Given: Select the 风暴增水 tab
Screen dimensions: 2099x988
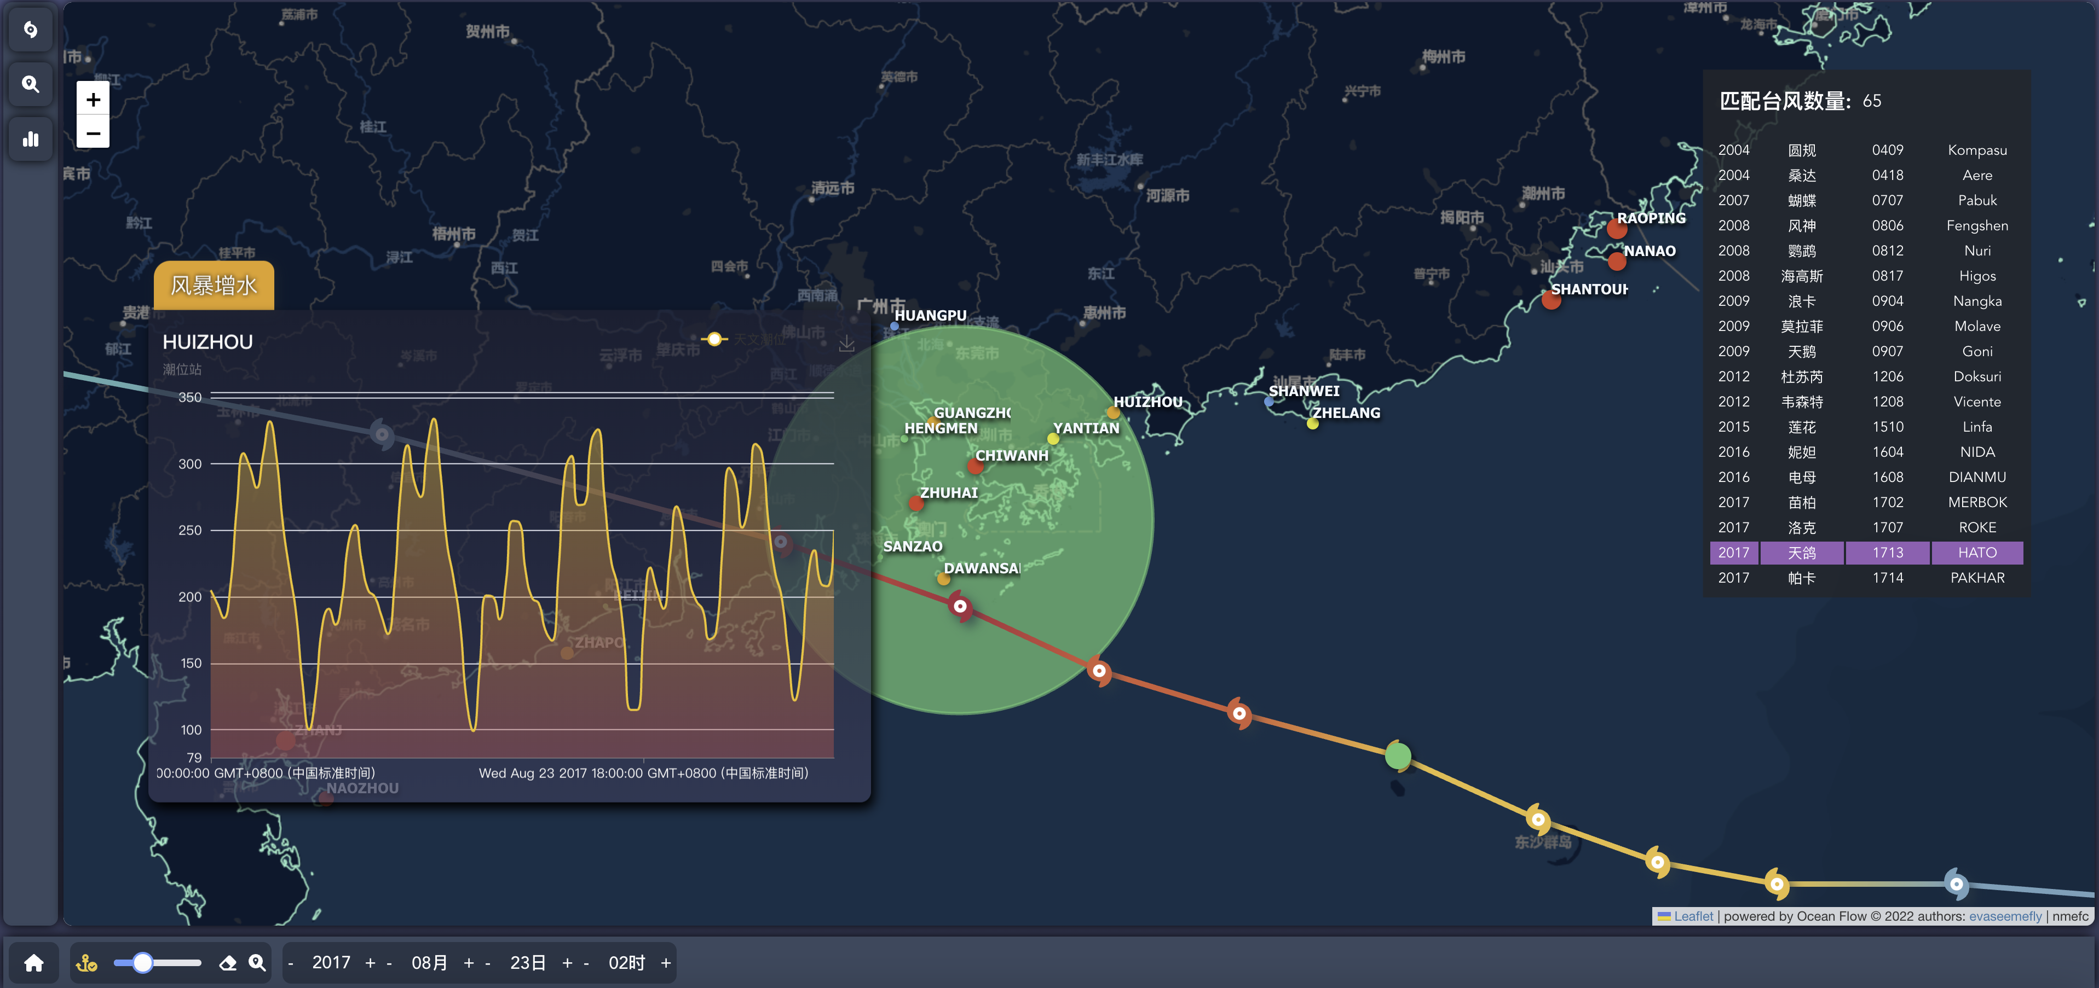Looking at the screenshot, I should point(214,285).
